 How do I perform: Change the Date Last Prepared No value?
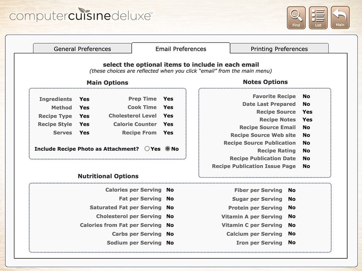[x=306, y=104]
